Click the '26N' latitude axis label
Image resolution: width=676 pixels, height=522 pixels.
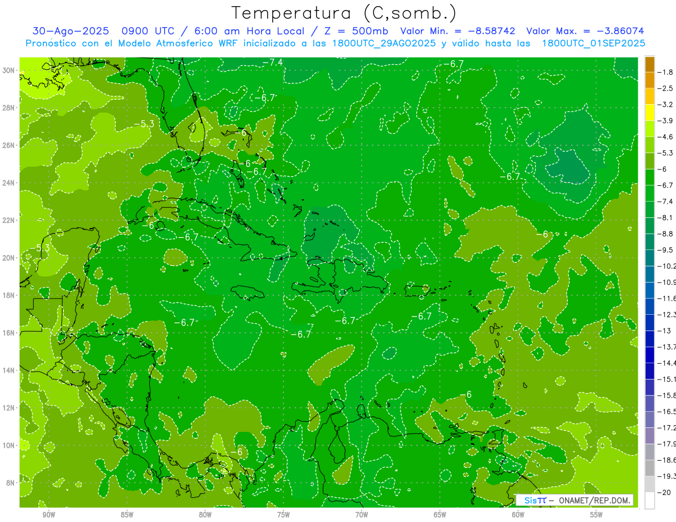(x=9, y=145)
